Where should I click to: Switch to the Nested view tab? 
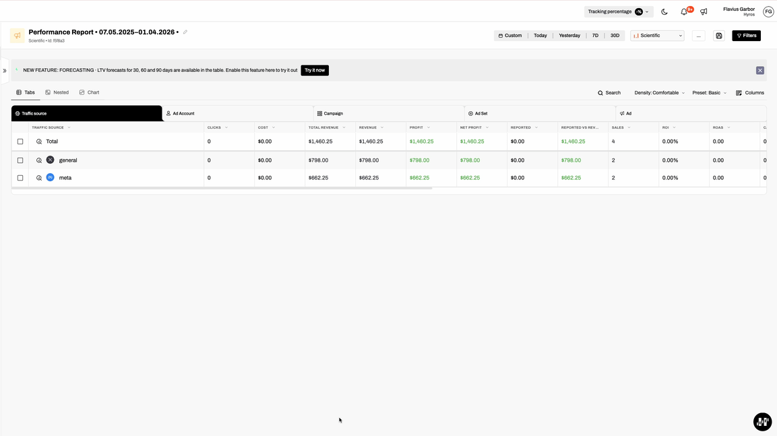(57, 92)
